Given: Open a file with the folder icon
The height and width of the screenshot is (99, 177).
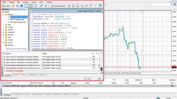Looking at the screenshot, I should click(x=13, y=6).
